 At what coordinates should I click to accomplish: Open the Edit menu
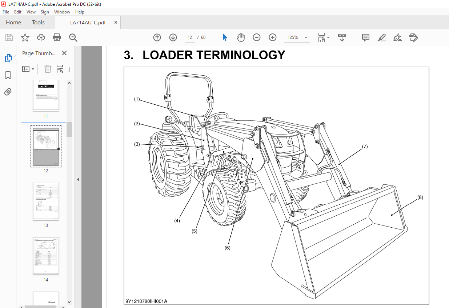point(18,12)
